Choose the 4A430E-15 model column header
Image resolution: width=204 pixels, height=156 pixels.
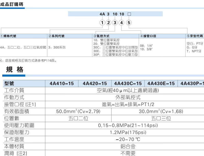[161, 84]
